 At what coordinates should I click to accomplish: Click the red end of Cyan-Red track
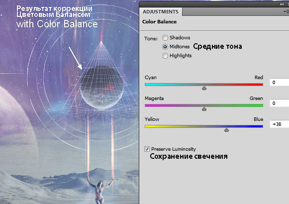(x=260, y=85)
